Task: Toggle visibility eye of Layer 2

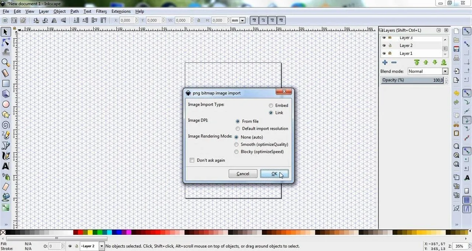Action: click(384, 46)
